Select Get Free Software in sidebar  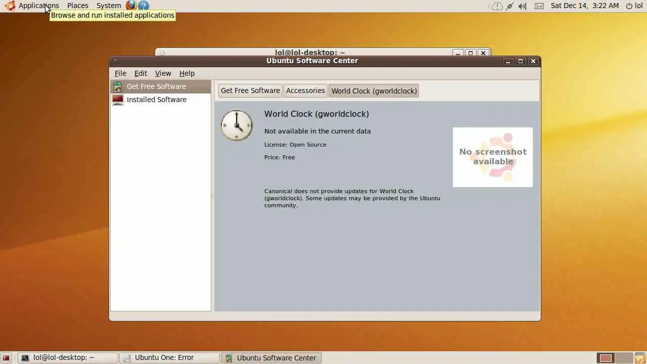click(x=161, y=86)
